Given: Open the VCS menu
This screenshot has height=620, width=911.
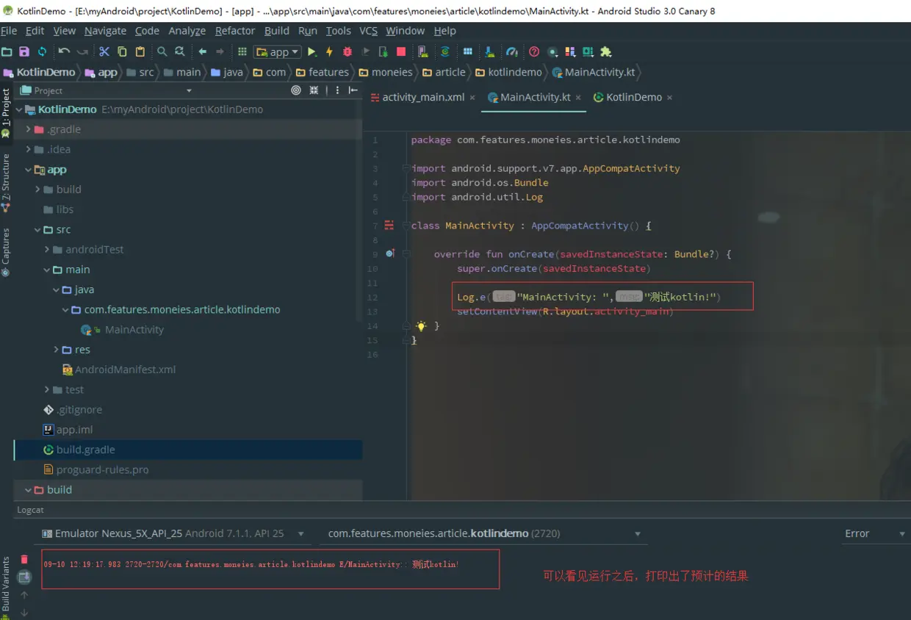Looking at the screenshot, I should click(368, 31).
